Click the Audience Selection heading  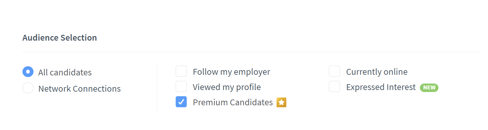60,38
